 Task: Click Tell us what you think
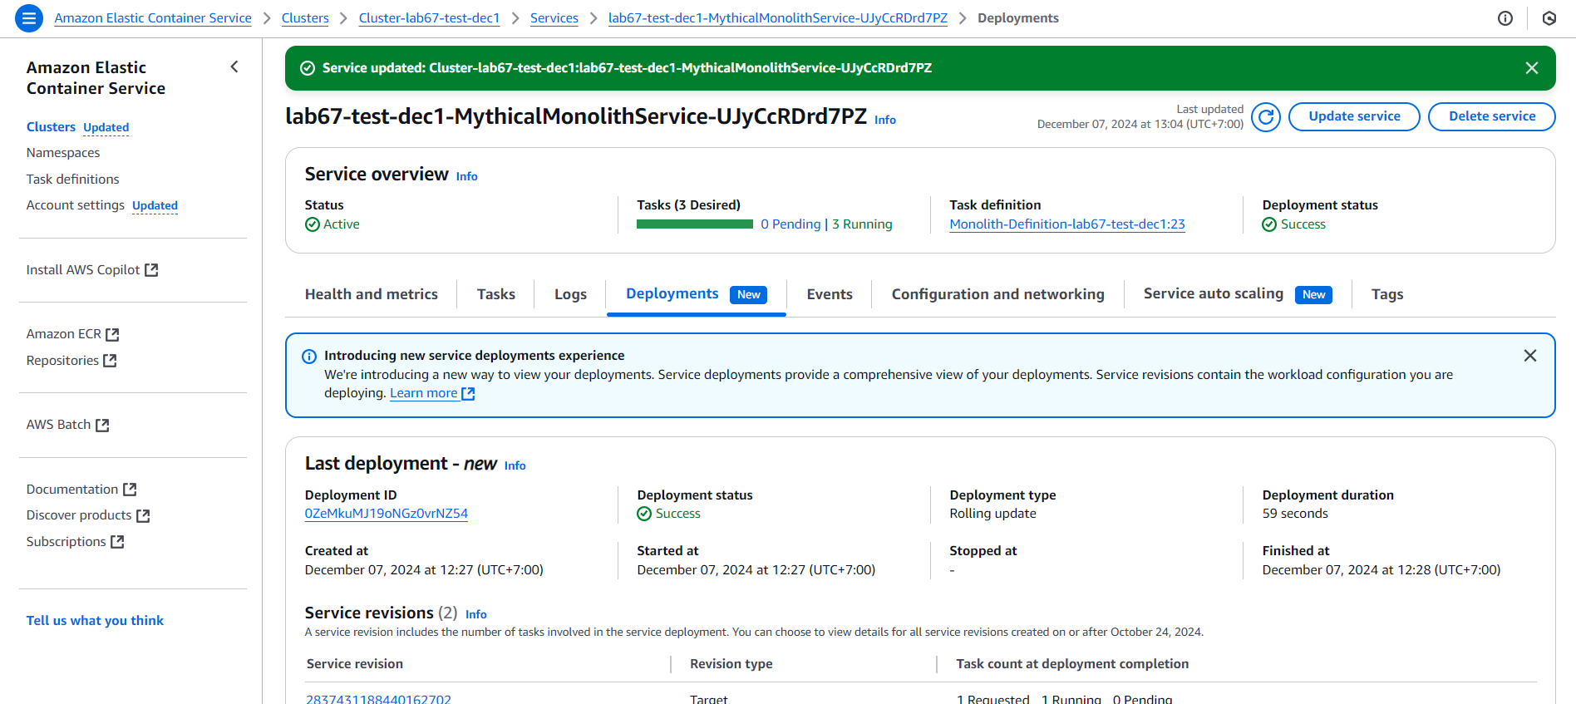click(95, 621)
